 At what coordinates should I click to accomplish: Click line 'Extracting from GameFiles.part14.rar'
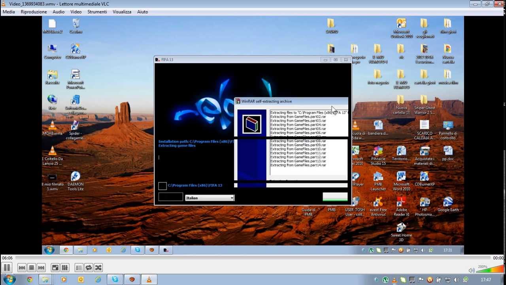pyautogui.click(x=298, y=165)
